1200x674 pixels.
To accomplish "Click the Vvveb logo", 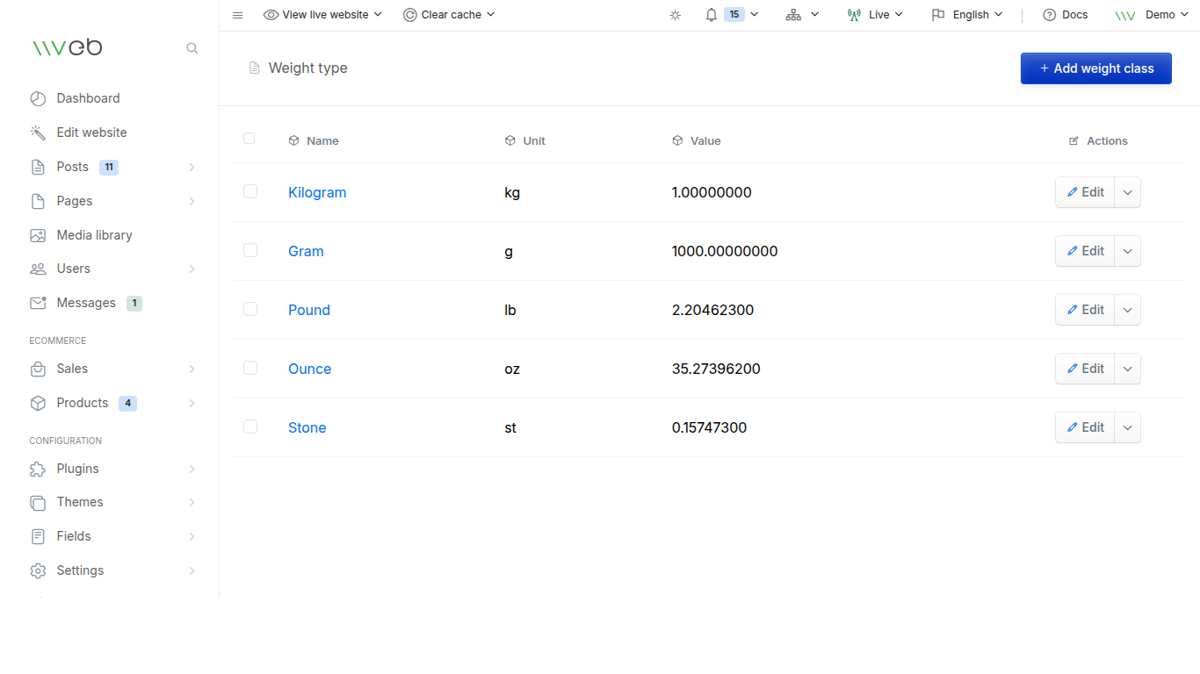I will 67,47.
